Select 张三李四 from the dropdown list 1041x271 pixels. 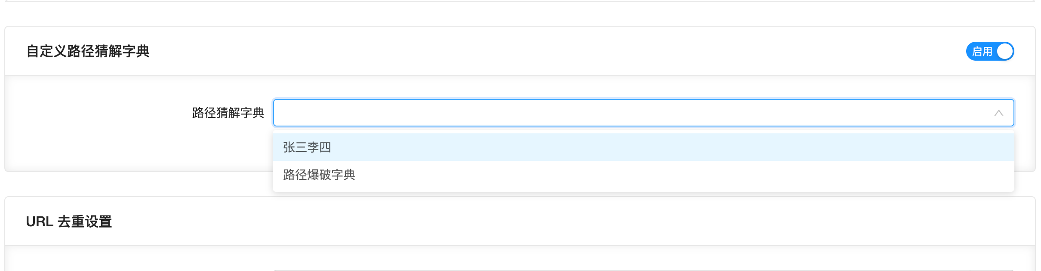pos(307,147)
